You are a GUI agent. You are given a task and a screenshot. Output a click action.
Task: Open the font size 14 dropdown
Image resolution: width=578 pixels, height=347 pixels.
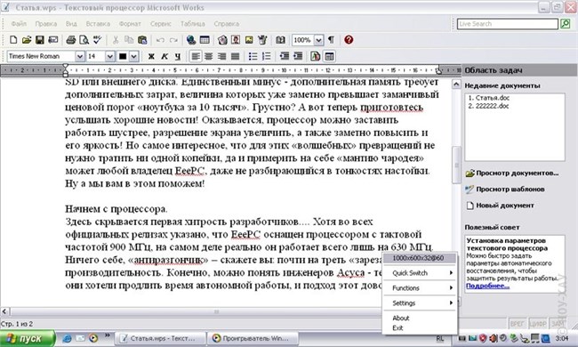(x=110, y=56)
